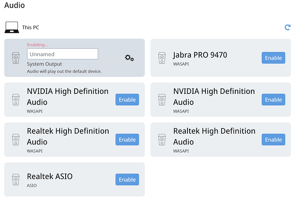Enable the right NVIDIA High Definition Audio
294x201 pixels.
(x=274, y=99)
